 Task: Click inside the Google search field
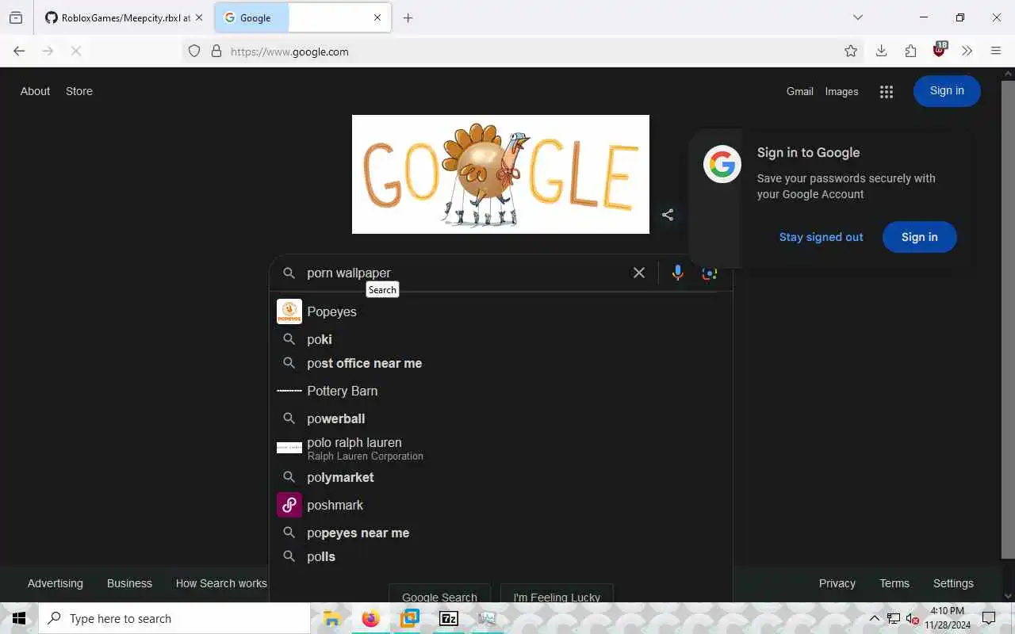(464, 273)
